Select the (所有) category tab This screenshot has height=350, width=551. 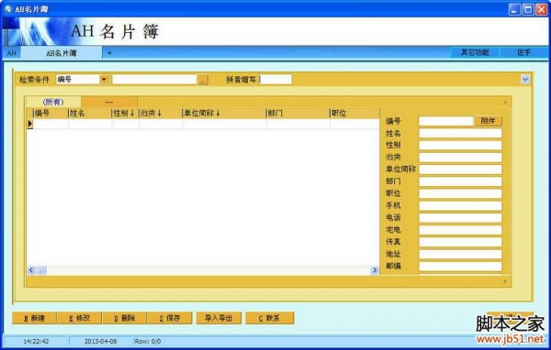[53, 102]
